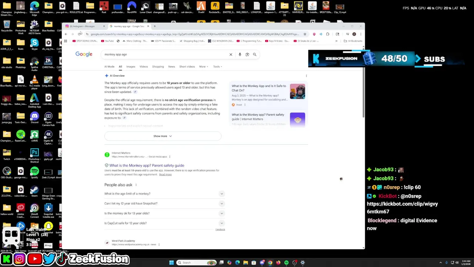
Task: Launch Skype from the desktop
Action: (x=34, y=44)
